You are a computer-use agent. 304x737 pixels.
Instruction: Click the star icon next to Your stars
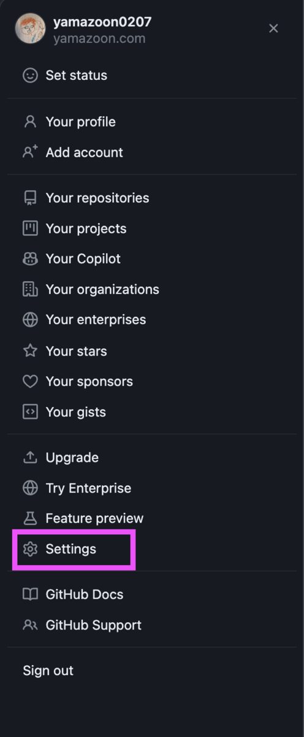click(x=30, y=351)
